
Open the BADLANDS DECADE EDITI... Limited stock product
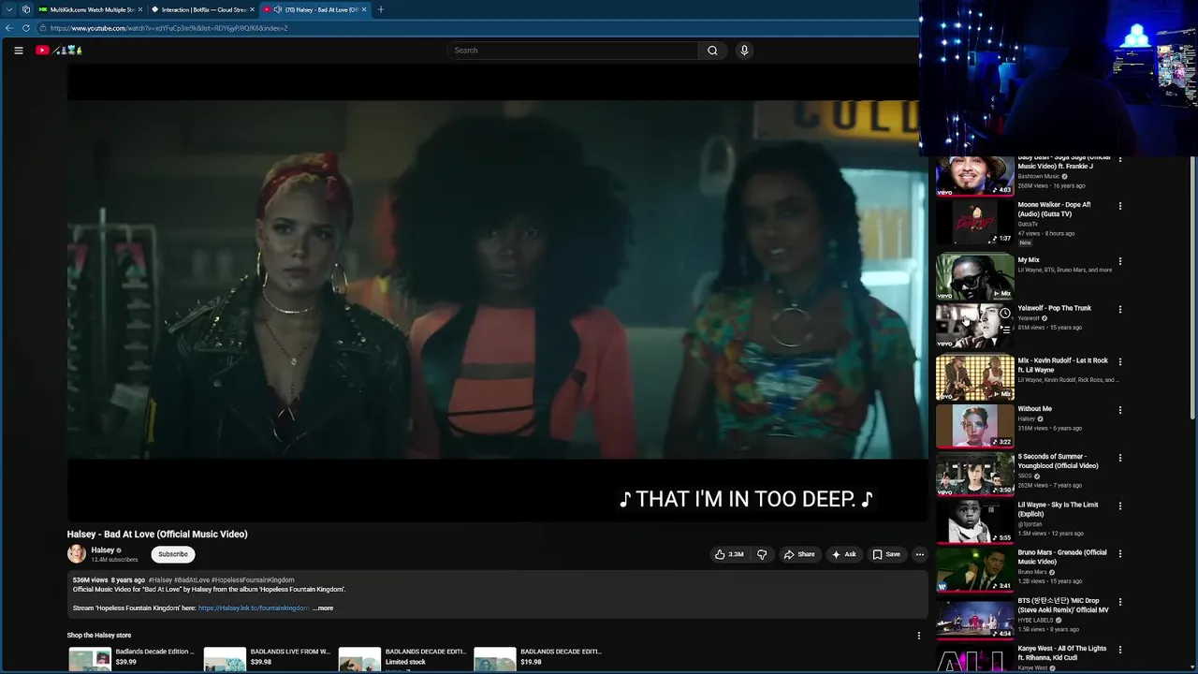[x=402, y=658]
